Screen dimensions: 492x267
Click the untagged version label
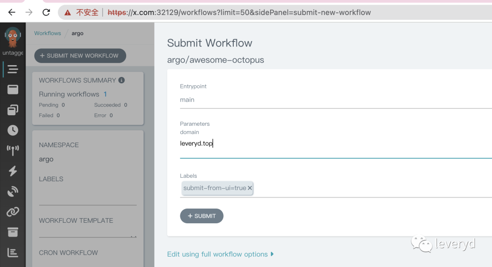[x=13, y=53]
